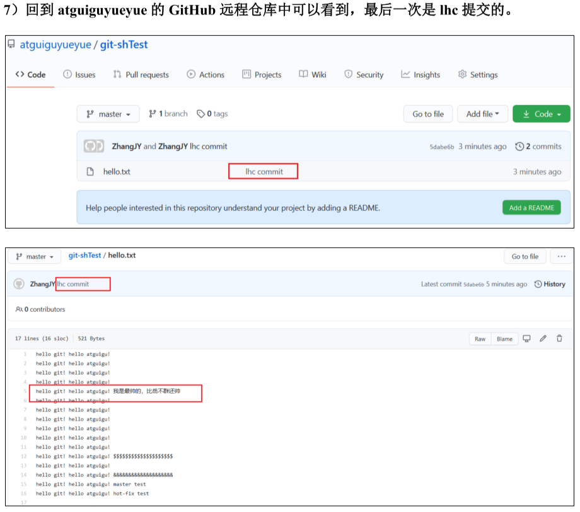Open the Insights tab

click(420, 74)
